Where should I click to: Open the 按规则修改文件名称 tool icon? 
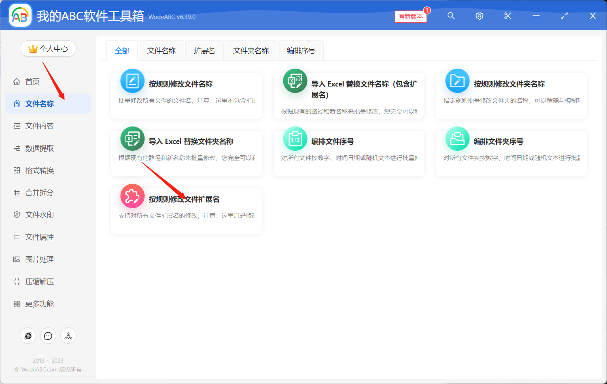(x=132, y=81)
